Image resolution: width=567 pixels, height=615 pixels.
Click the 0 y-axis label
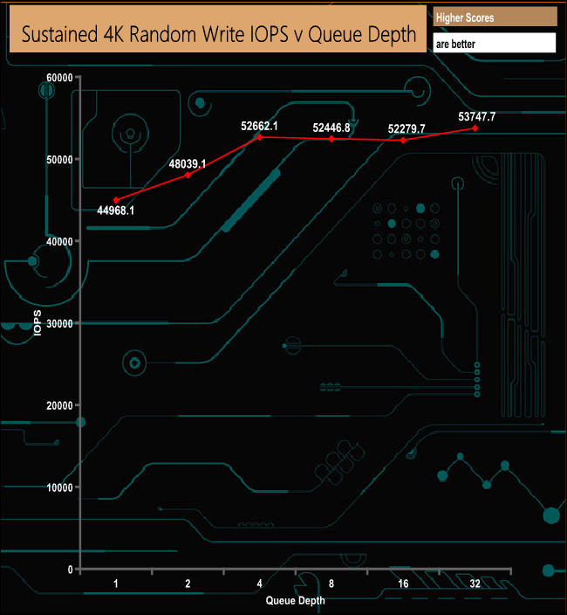(70, 570)
